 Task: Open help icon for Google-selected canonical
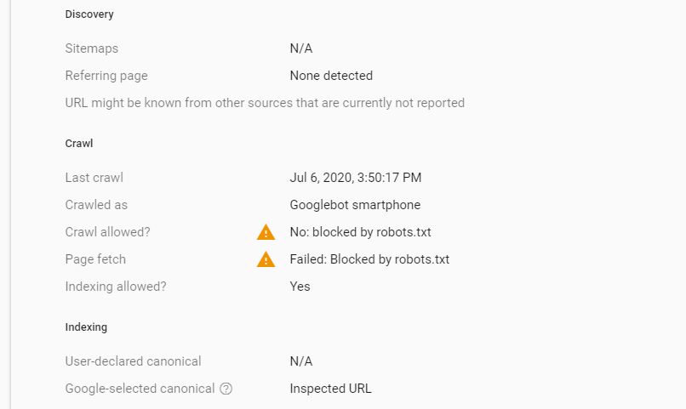[226, 389]
